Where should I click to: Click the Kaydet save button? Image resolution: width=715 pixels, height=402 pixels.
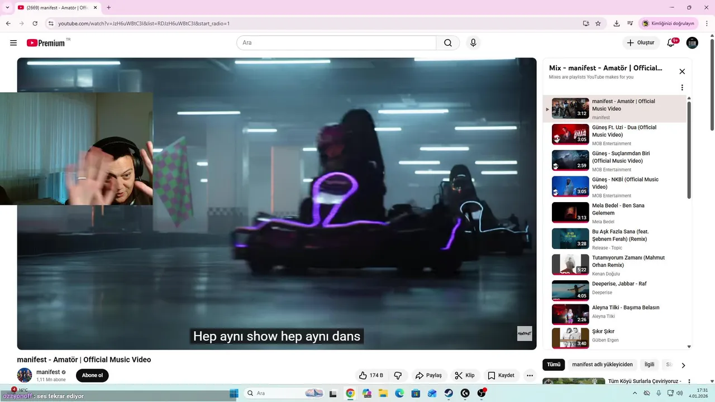point(501,375)
